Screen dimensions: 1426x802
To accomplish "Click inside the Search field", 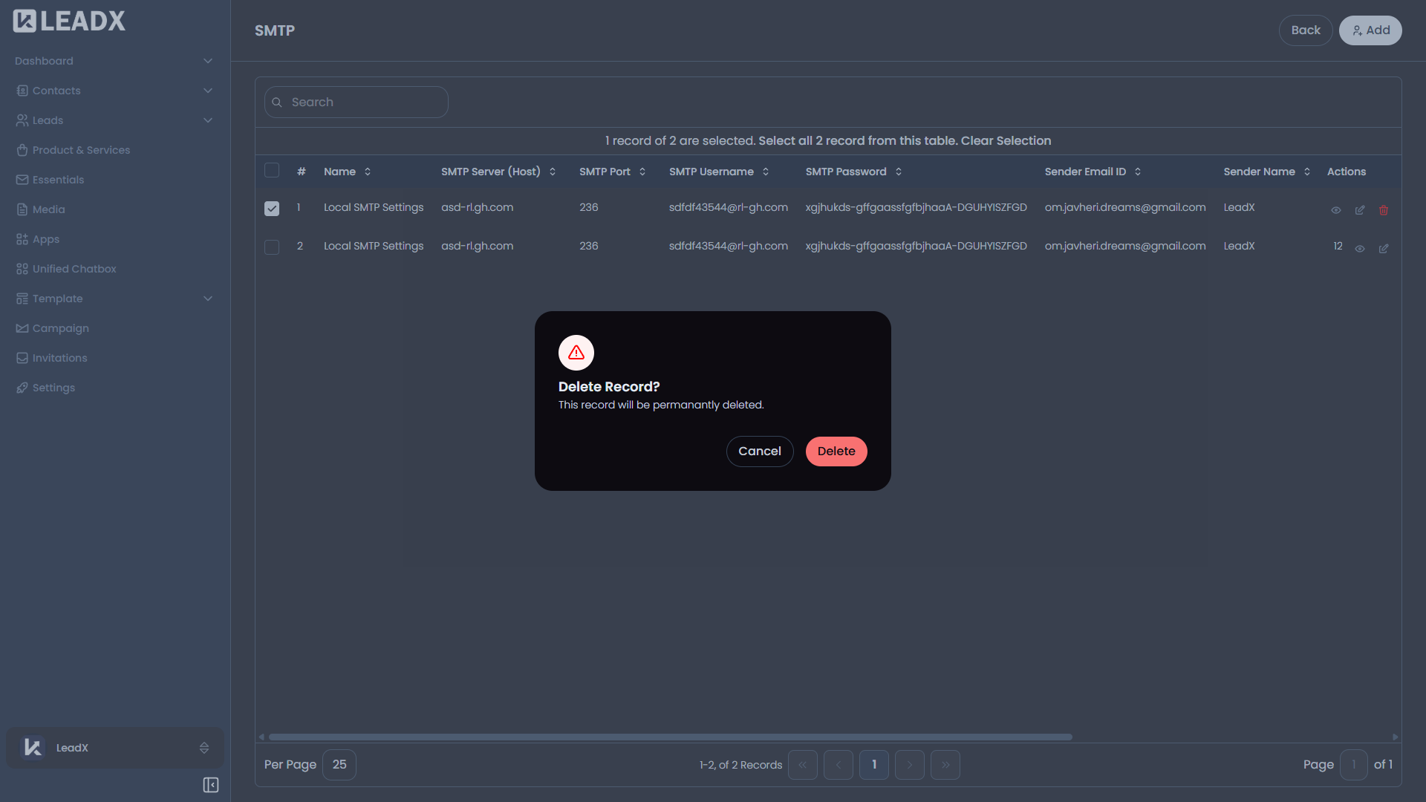I will tap(356, 102).
